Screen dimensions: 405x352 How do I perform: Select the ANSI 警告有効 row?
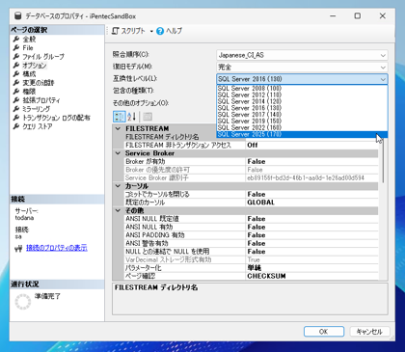click(x=251, y=243)
